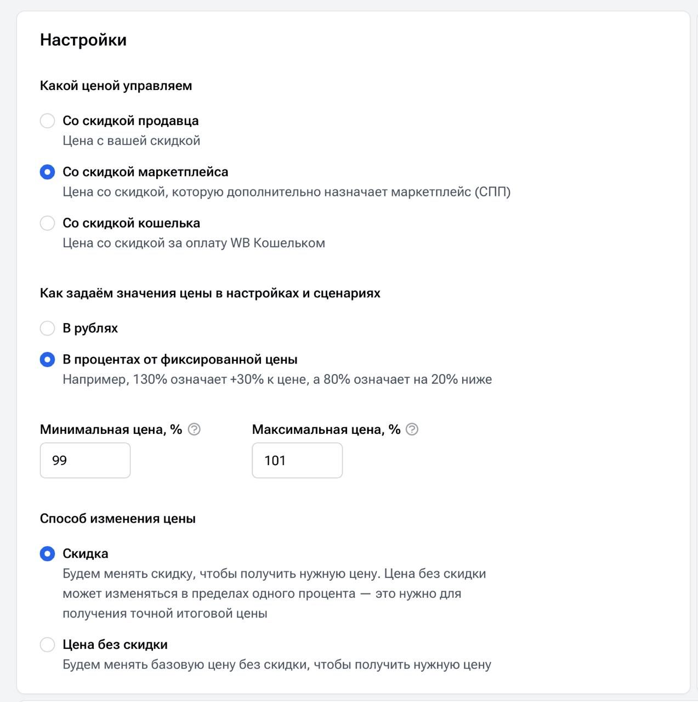
Task: Switch price values to 'В рублях'
Action: click(x=48, y=329)
